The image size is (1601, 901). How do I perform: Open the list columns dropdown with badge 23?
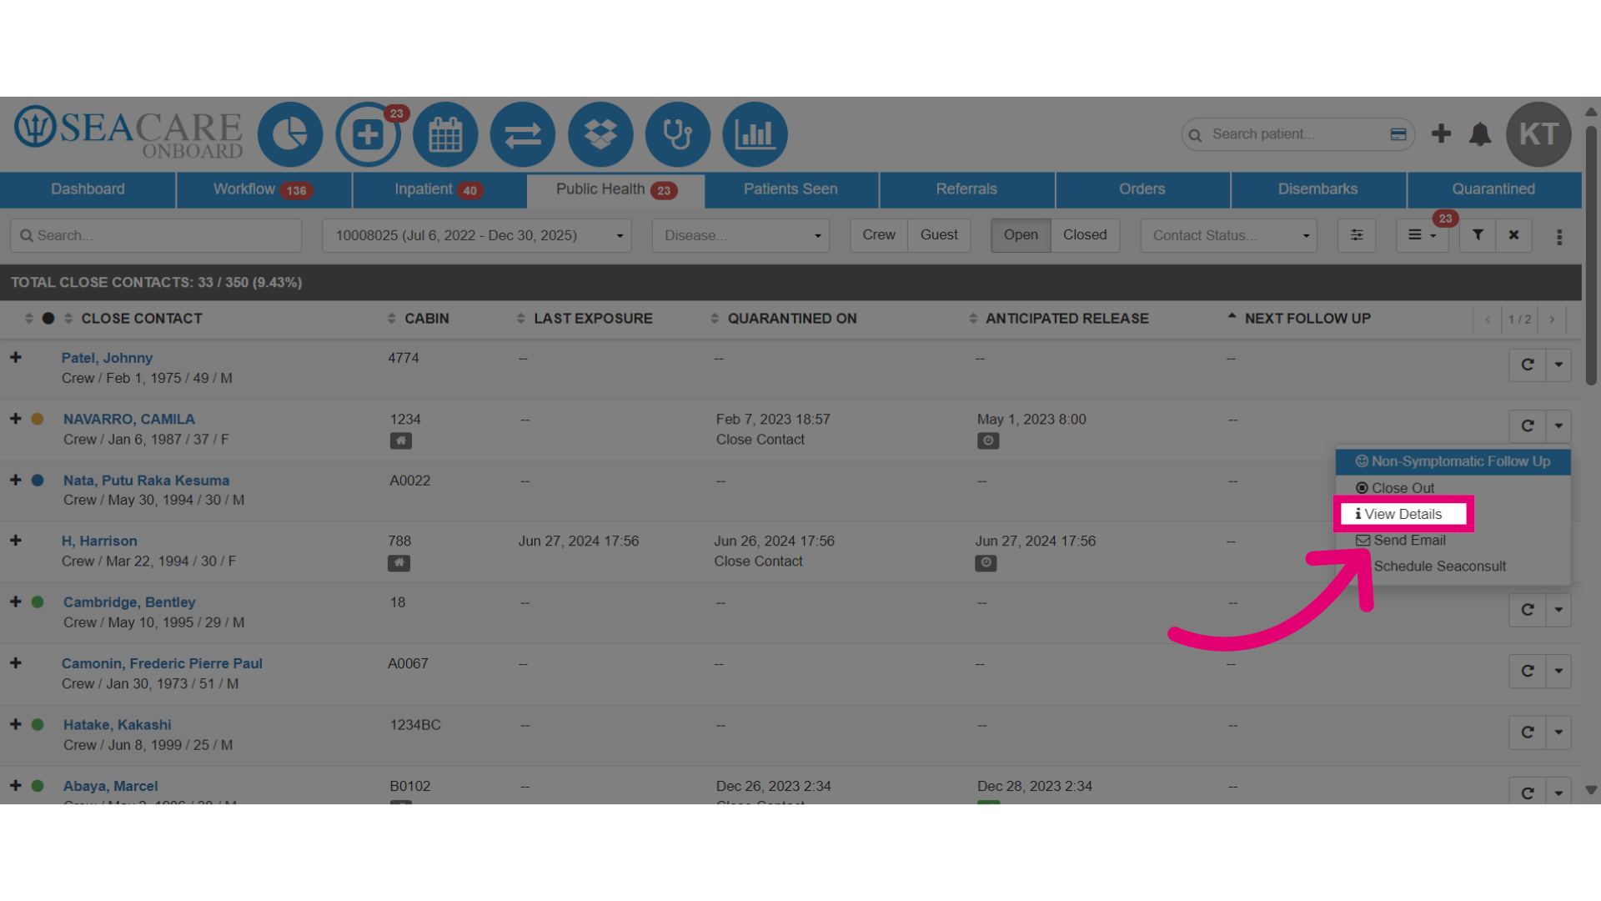click(1422, 235)
